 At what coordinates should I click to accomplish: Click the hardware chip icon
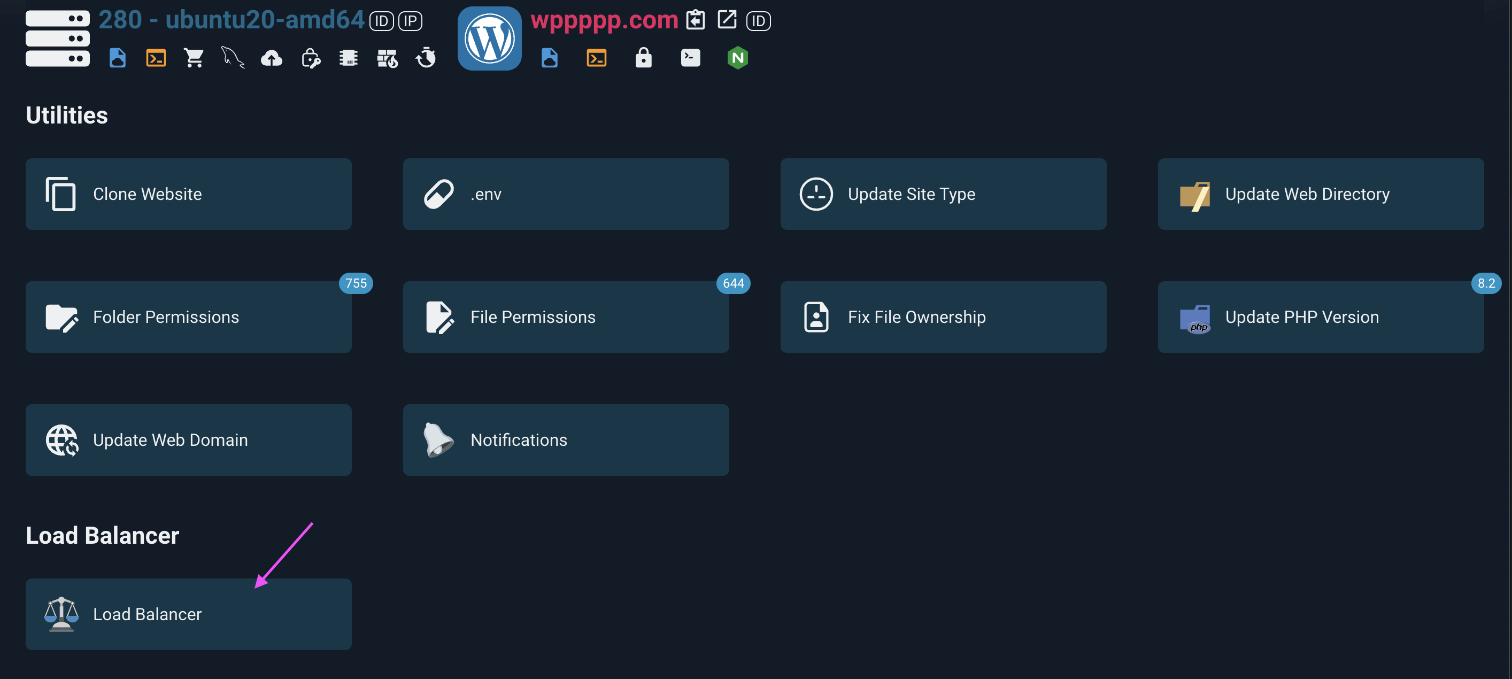(349, 58)
